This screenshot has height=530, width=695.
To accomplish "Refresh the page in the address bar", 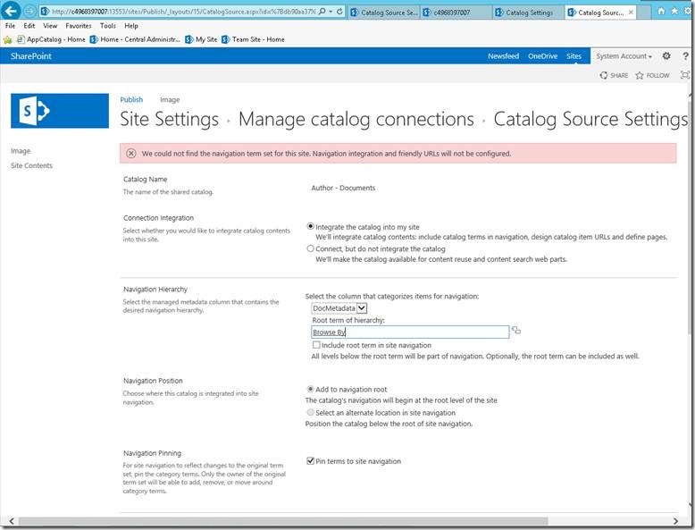I will click(x=339, y=12).
